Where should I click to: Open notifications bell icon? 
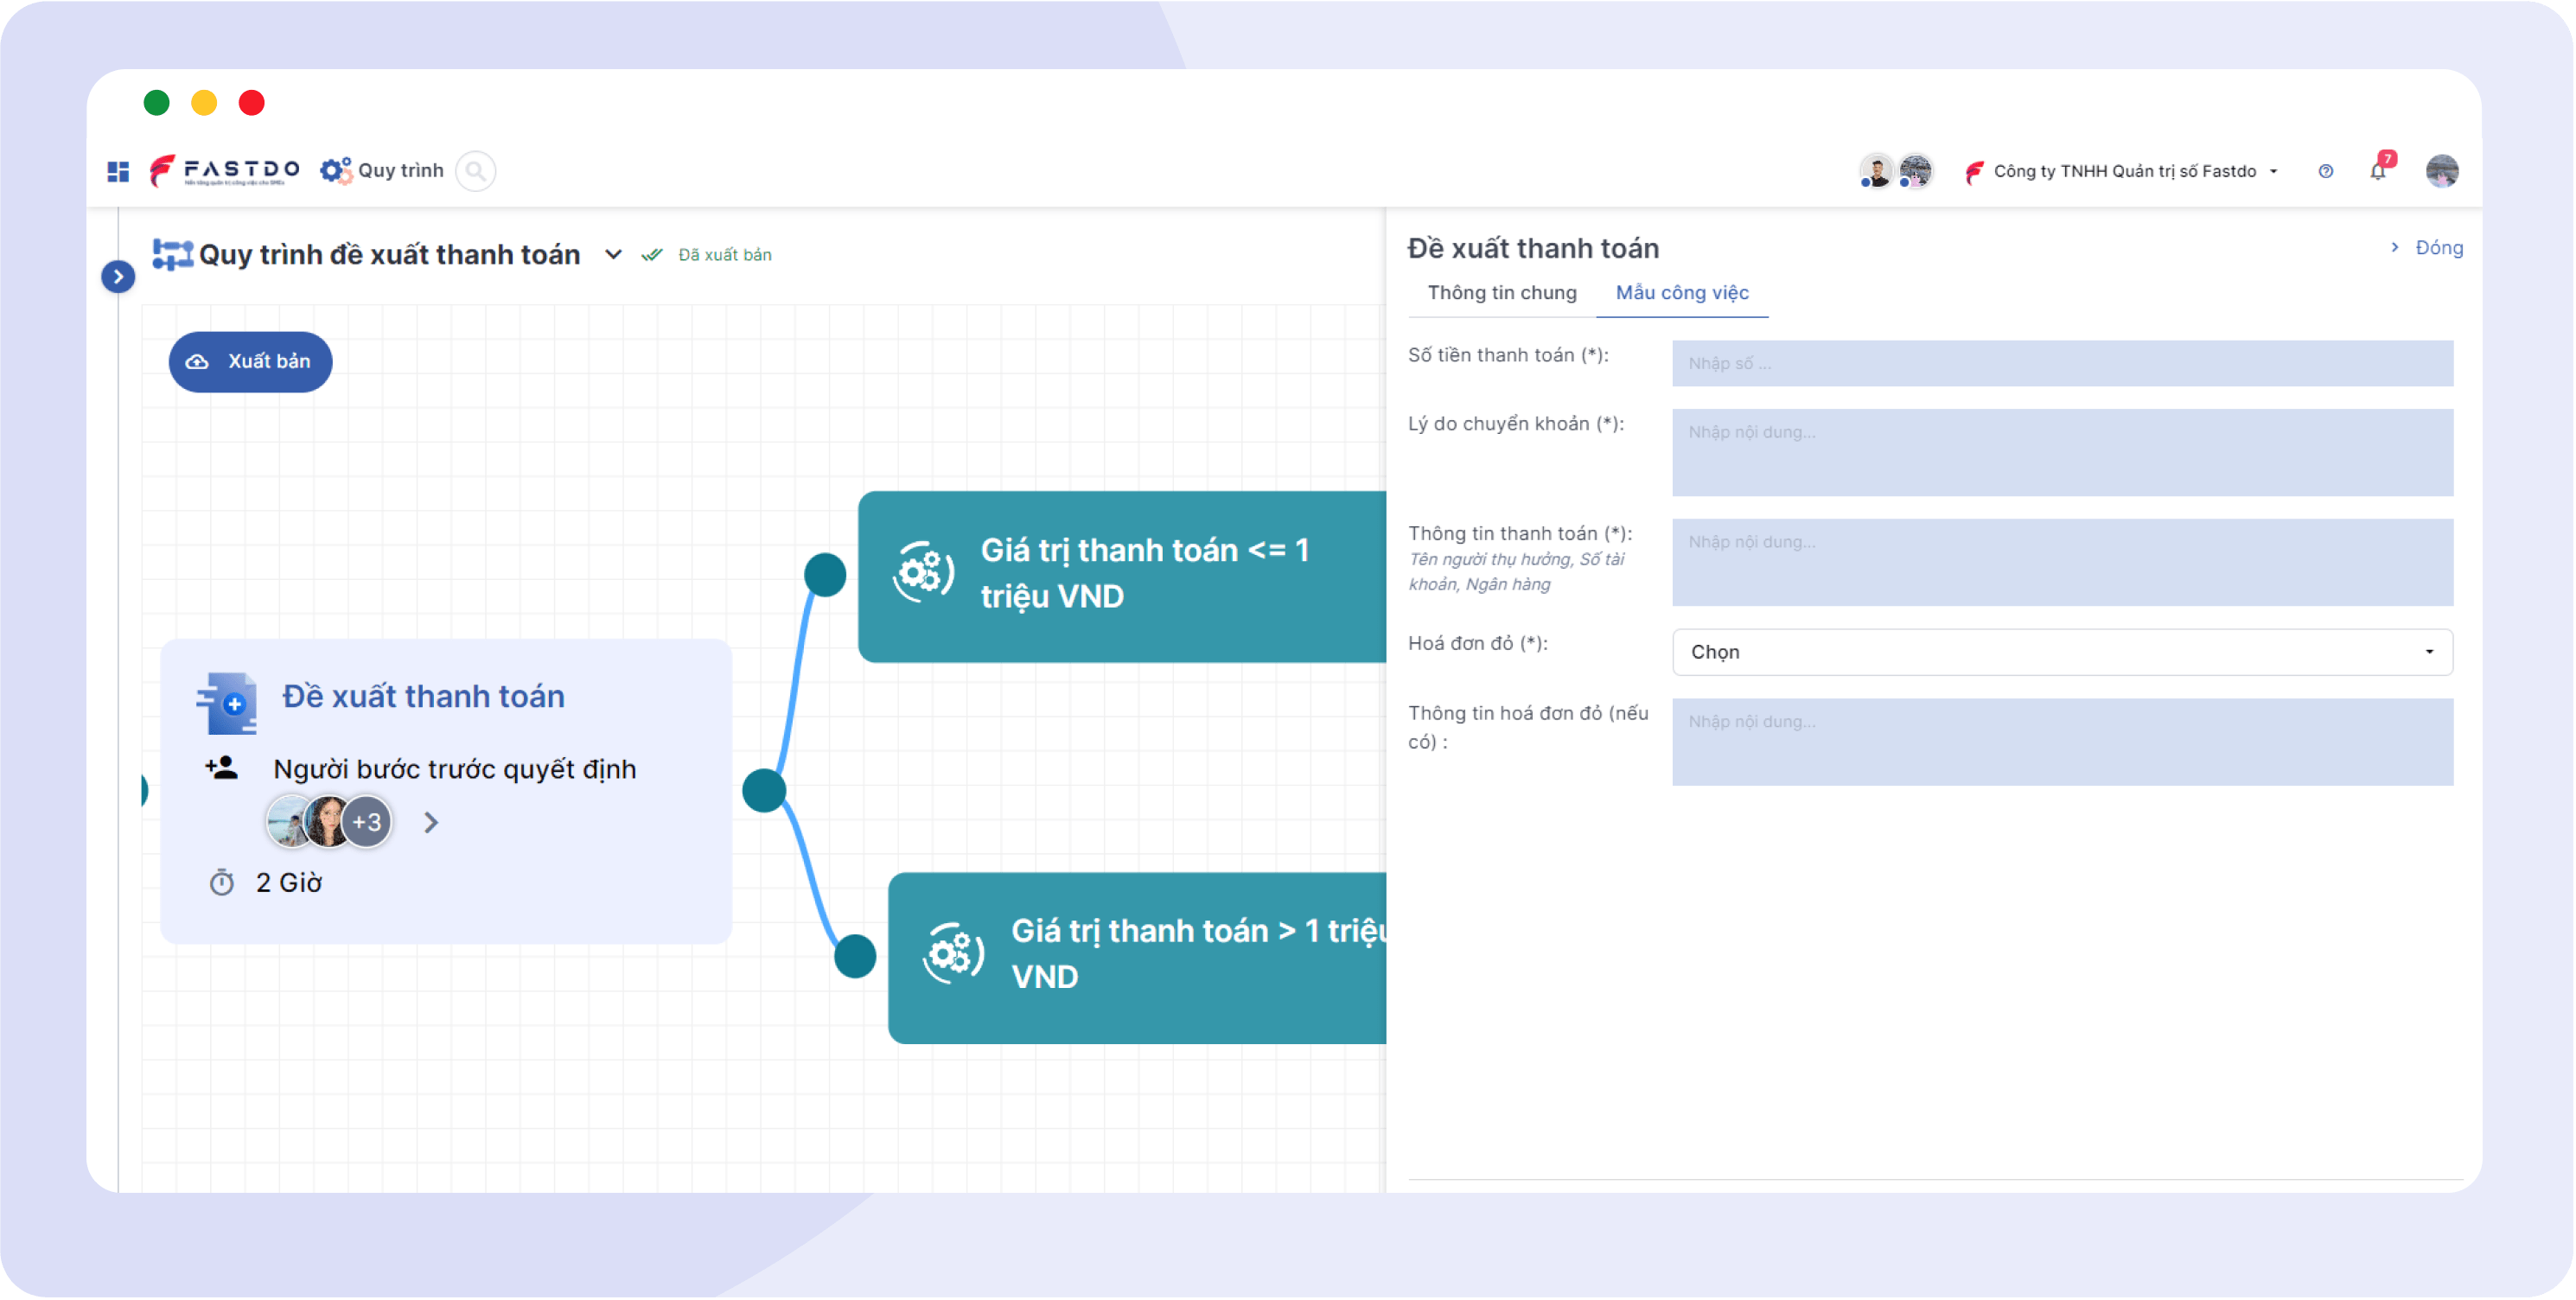click(x=2378, y=172)
